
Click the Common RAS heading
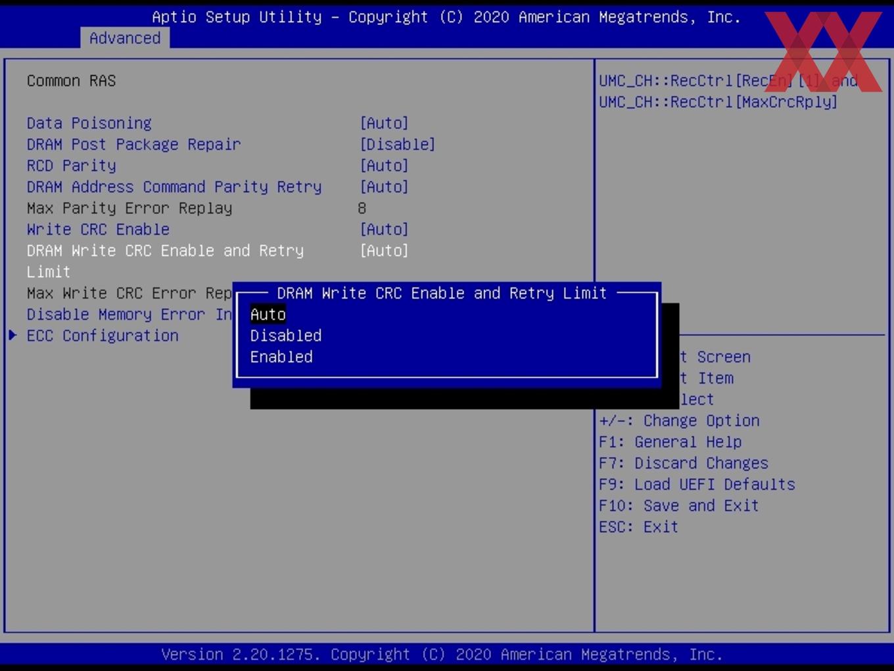coord(71,80)
